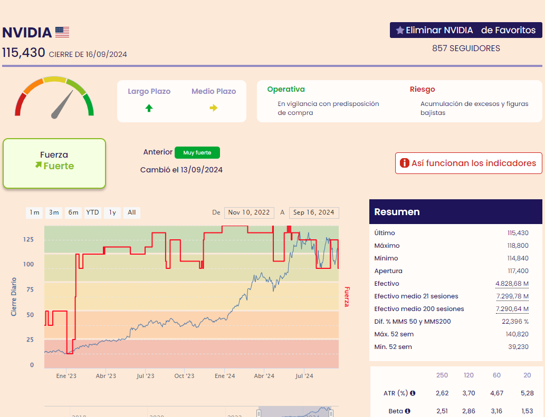Screen dimensions: 545x417
Task: Click the red Fuerza axis label
Action: point(347,297)
